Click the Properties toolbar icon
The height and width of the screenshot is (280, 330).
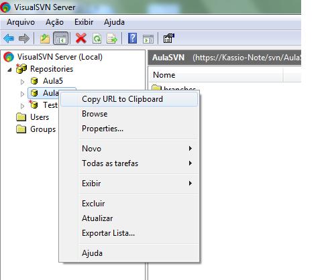click(x=168, y=38)
